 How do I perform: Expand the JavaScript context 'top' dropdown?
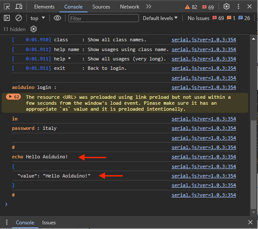[x=37, y=18]
